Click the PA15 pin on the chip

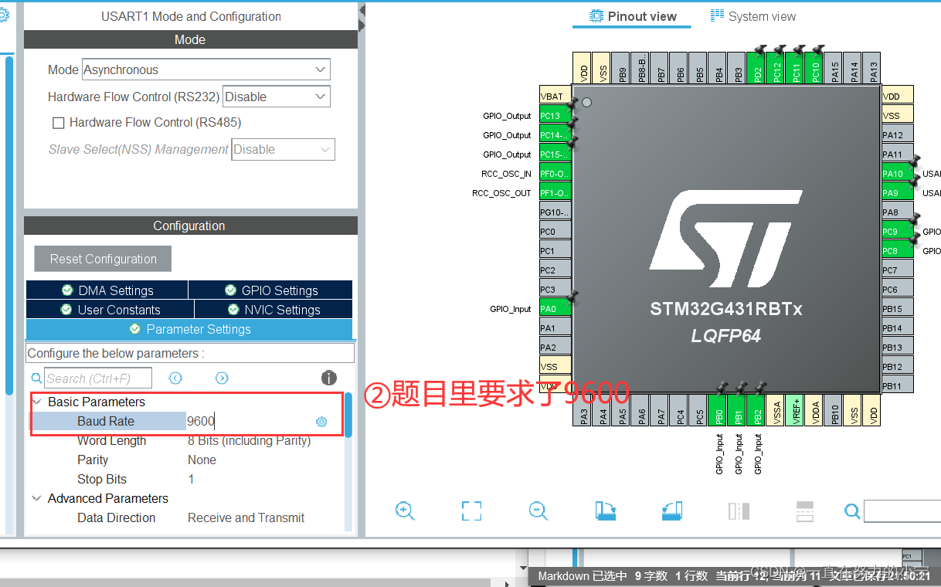(834, 69)
